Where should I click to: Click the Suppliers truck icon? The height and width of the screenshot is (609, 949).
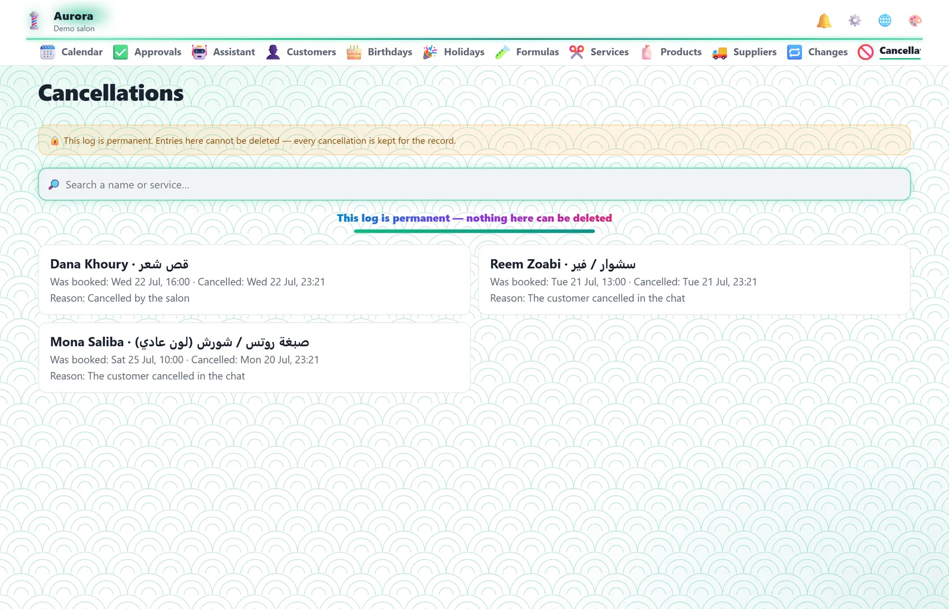pos(719,52)
